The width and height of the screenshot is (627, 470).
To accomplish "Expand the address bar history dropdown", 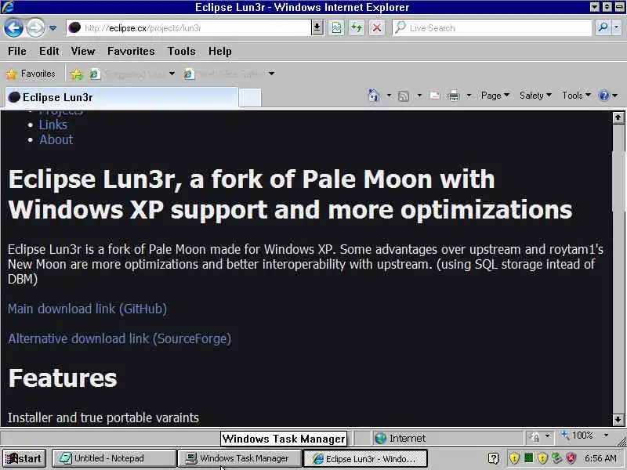I will (x=317, y=28).
